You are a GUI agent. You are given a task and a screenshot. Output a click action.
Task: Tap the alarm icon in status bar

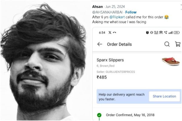(147, 32)
